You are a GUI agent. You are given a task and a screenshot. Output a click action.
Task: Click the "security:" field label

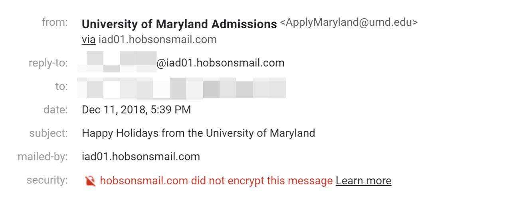point(47,180)
